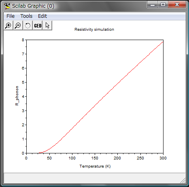The height and width of the screenshot is (187, 189).
Task: Click the y-axis tick label 4
Action: (23, 97)
